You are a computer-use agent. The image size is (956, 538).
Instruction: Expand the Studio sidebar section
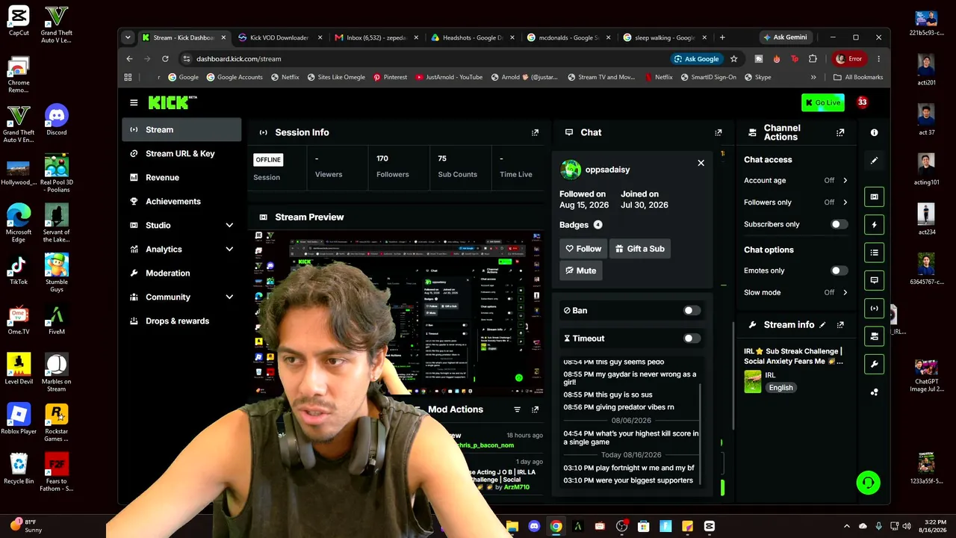click(229, 225)
